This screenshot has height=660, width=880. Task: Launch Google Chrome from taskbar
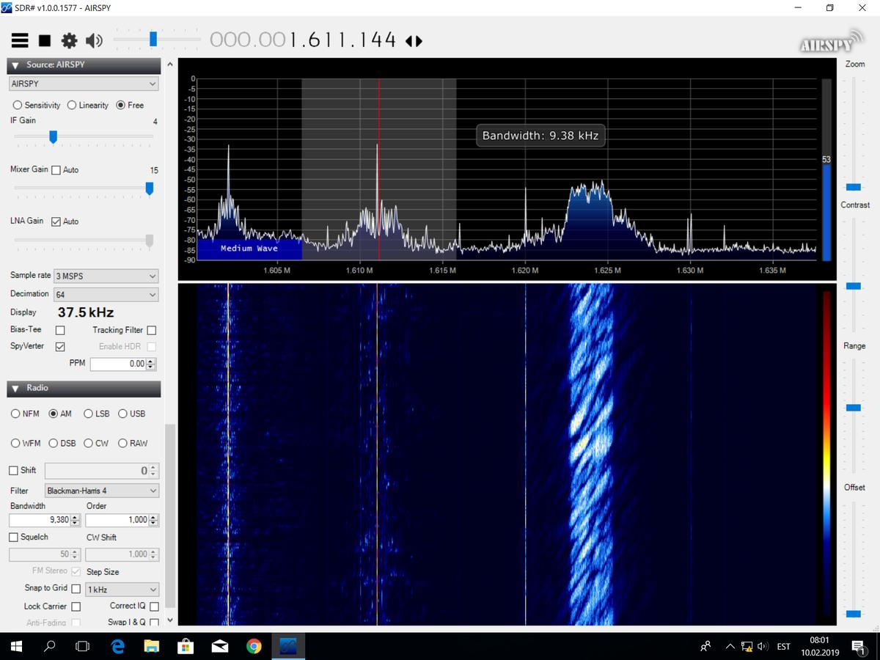pyautogui.click(x=254, y=646)
